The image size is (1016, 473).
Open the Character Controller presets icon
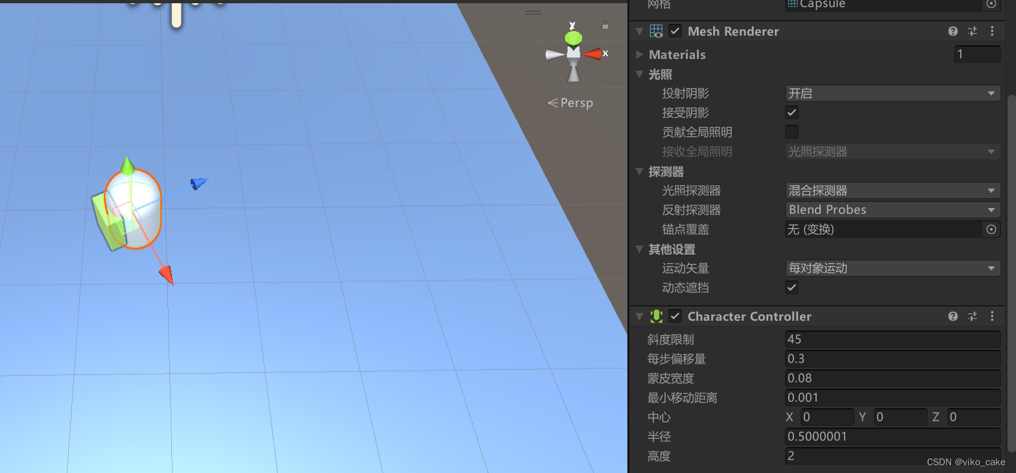[972, 316]
